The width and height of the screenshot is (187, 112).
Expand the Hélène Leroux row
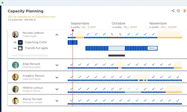click(x=57, y=89)
